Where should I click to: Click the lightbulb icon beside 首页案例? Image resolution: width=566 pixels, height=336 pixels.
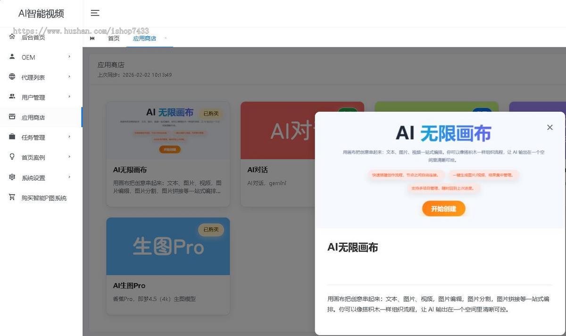[12, 157]
